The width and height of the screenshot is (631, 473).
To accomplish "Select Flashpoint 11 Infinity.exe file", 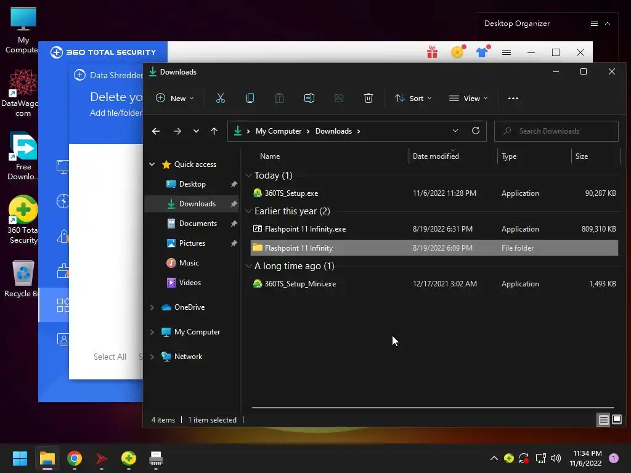I will tap(434, 229).
